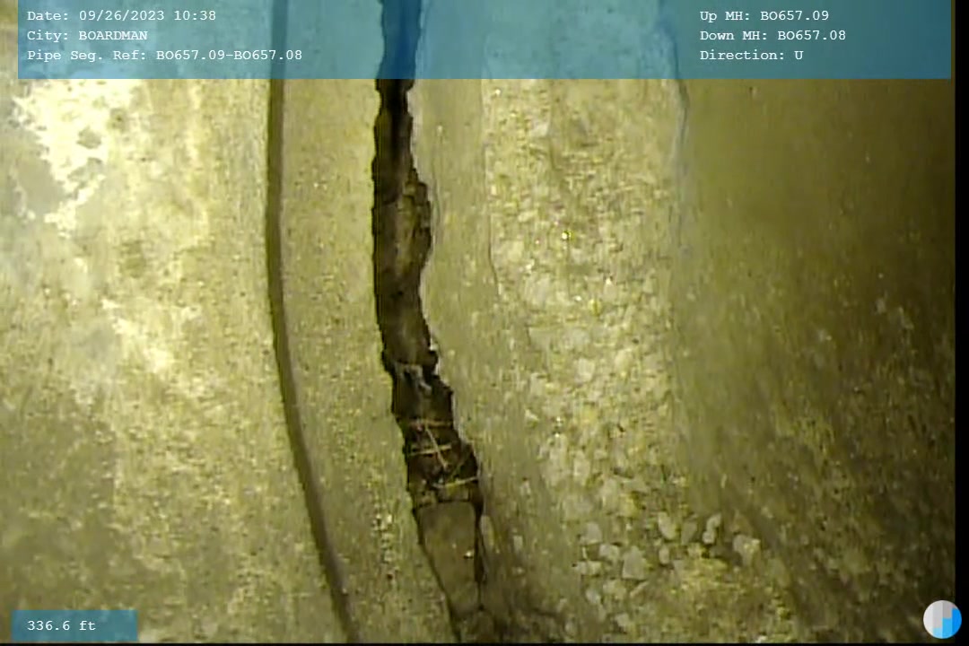The height and width of the screenshot is (646, 969).
Task: Click the blue and white circular icon
Action: click(942, 619)
